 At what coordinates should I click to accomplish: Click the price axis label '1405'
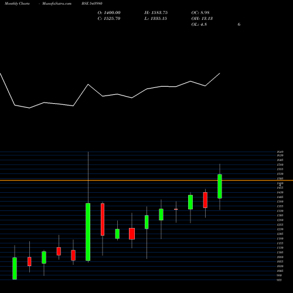280,197
